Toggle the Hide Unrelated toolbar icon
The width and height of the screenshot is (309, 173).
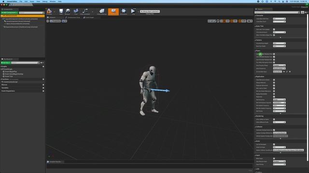(x=85, y=12)
